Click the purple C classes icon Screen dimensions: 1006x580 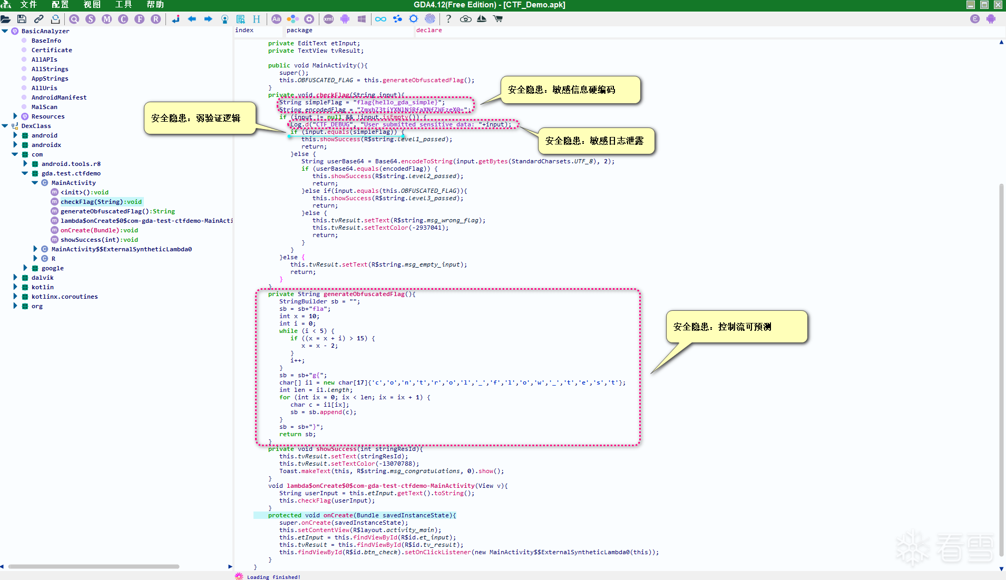click(123, 19)
